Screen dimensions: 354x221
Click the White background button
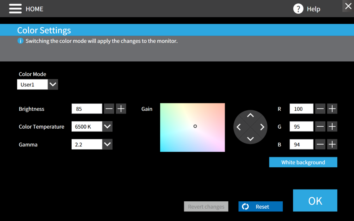[303, 162]
